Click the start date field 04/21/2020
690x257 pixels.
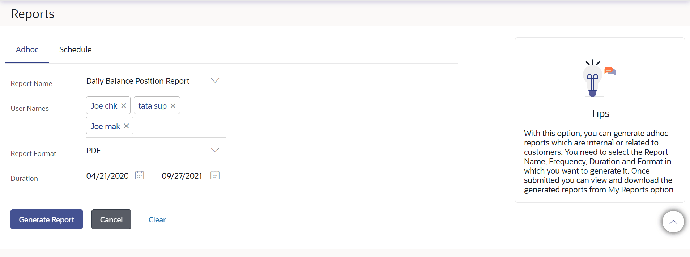107,176
